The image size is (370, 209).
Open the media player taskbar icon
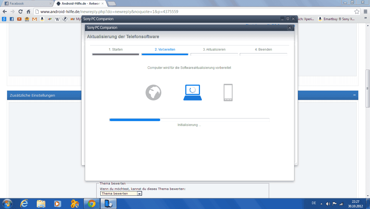(x=57, y=204)
